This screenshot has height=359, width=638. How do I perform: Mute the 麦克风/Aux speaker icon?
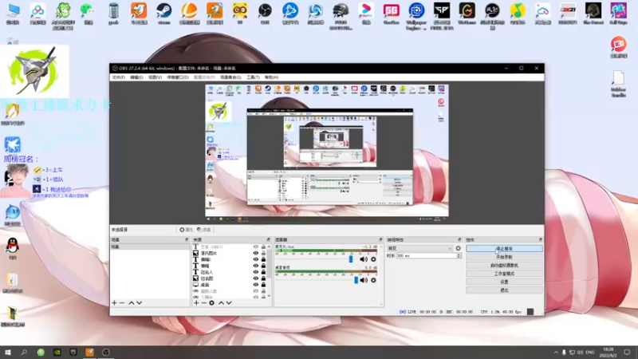coord(364,259)
